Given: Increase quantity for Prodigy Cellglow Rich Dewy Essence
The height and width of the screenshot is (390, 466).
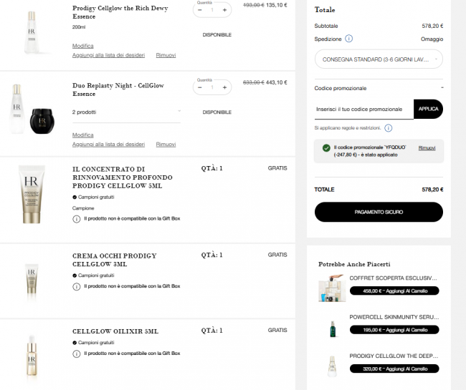Looking at the screenshot, I should [x=224, y=10].
